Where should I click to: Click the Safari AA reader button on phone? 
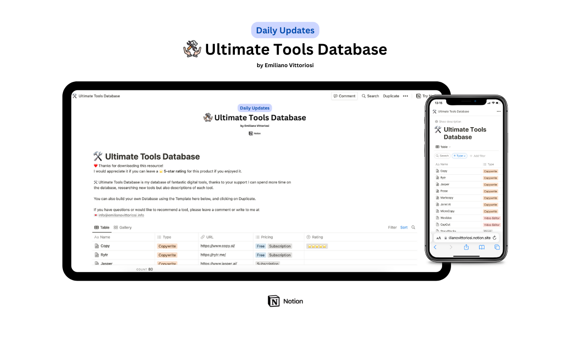(x=439, y=238)
